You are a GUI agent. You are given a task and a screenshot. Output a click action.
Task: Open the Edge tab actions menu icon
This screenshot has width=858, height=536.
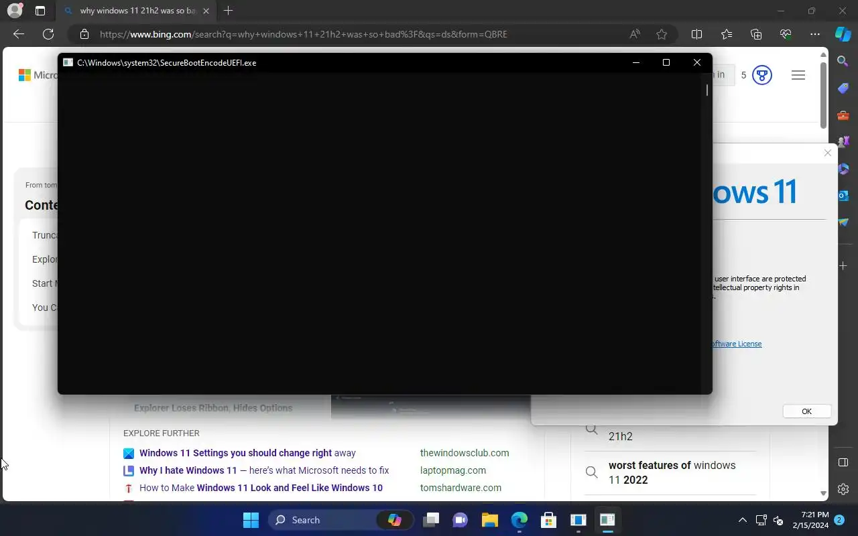(40, 11)
